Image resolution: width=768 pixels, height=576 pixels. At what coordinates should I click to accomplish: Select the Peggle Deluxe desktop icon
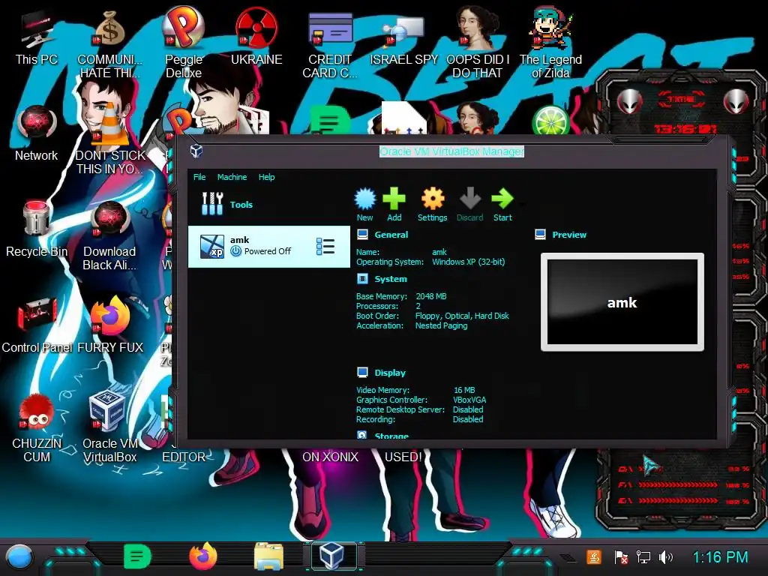184,43
